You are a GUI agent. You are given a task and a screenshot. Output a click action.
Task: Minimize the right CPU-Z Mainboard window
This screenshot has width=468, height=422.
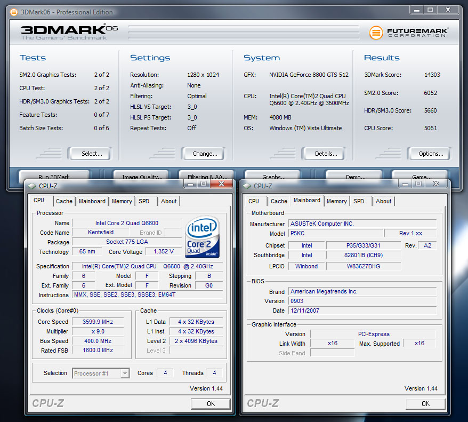pyautogui.click(x=405, y=184)
